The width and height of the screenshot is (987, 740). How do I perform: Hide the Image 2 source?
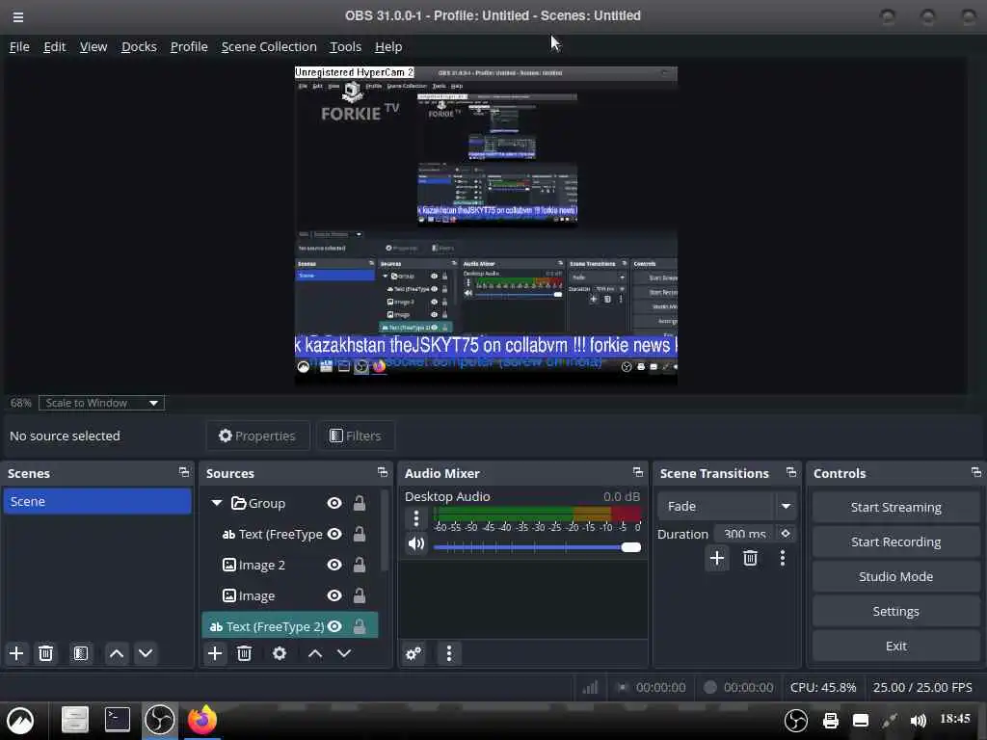[334, 565]
